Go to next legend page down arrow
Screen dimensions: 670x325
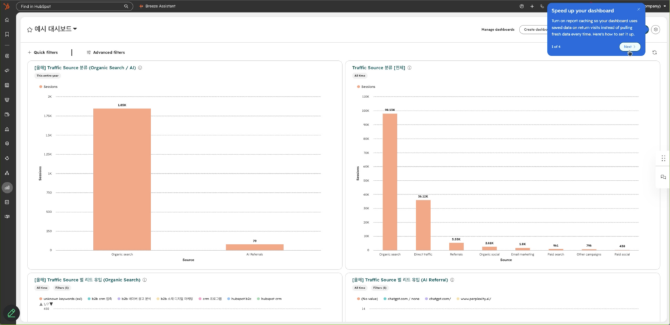pyautogui.click(x=51, y=304)
